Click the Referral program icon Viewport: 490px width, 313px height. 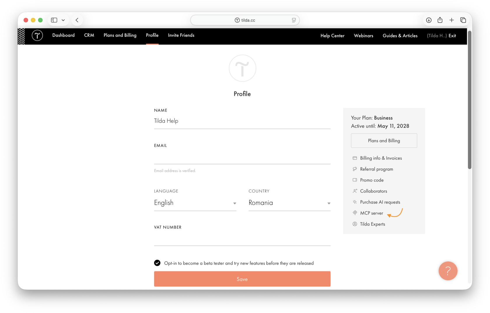pyautogui.click(x=355, y=169)
